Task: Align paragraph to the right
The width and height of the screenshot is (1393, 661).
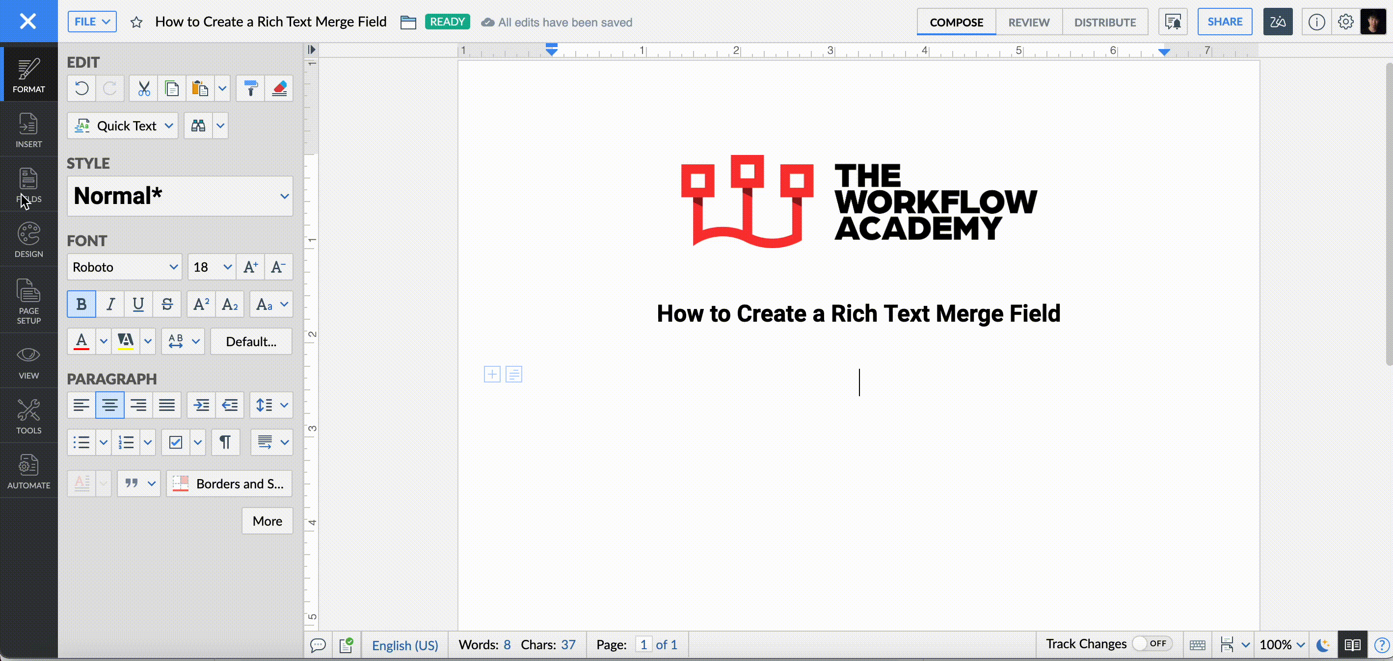Action: [x=138, y=405]
